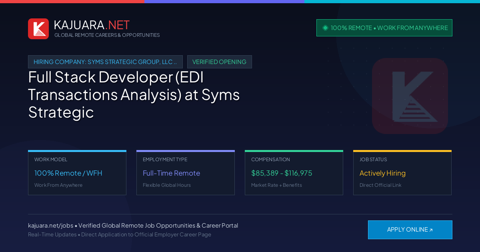This screenshot has height=252, width=480.
Task: Click the Flexible Global Hours caption
Action: coord(167,185)
